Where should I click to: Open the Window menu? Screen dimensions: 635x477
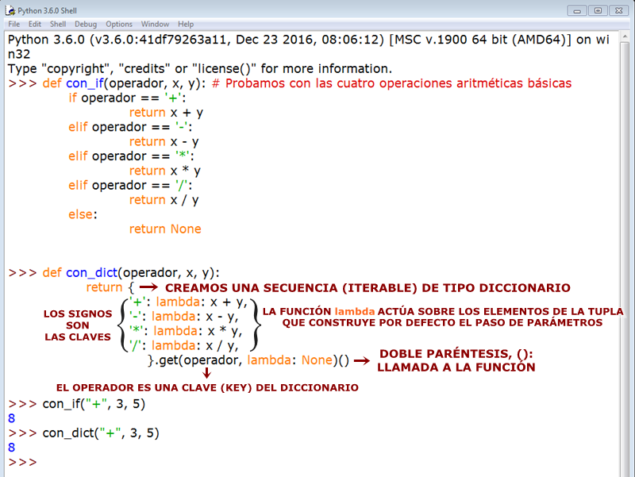point(155,24)
